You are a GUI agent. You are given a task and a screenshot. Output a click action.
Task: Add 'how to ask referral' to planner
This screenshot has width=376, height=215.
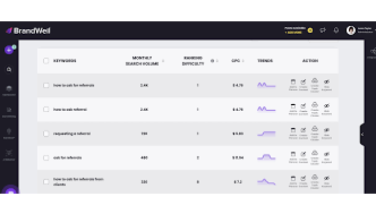[x=293, y=109]
